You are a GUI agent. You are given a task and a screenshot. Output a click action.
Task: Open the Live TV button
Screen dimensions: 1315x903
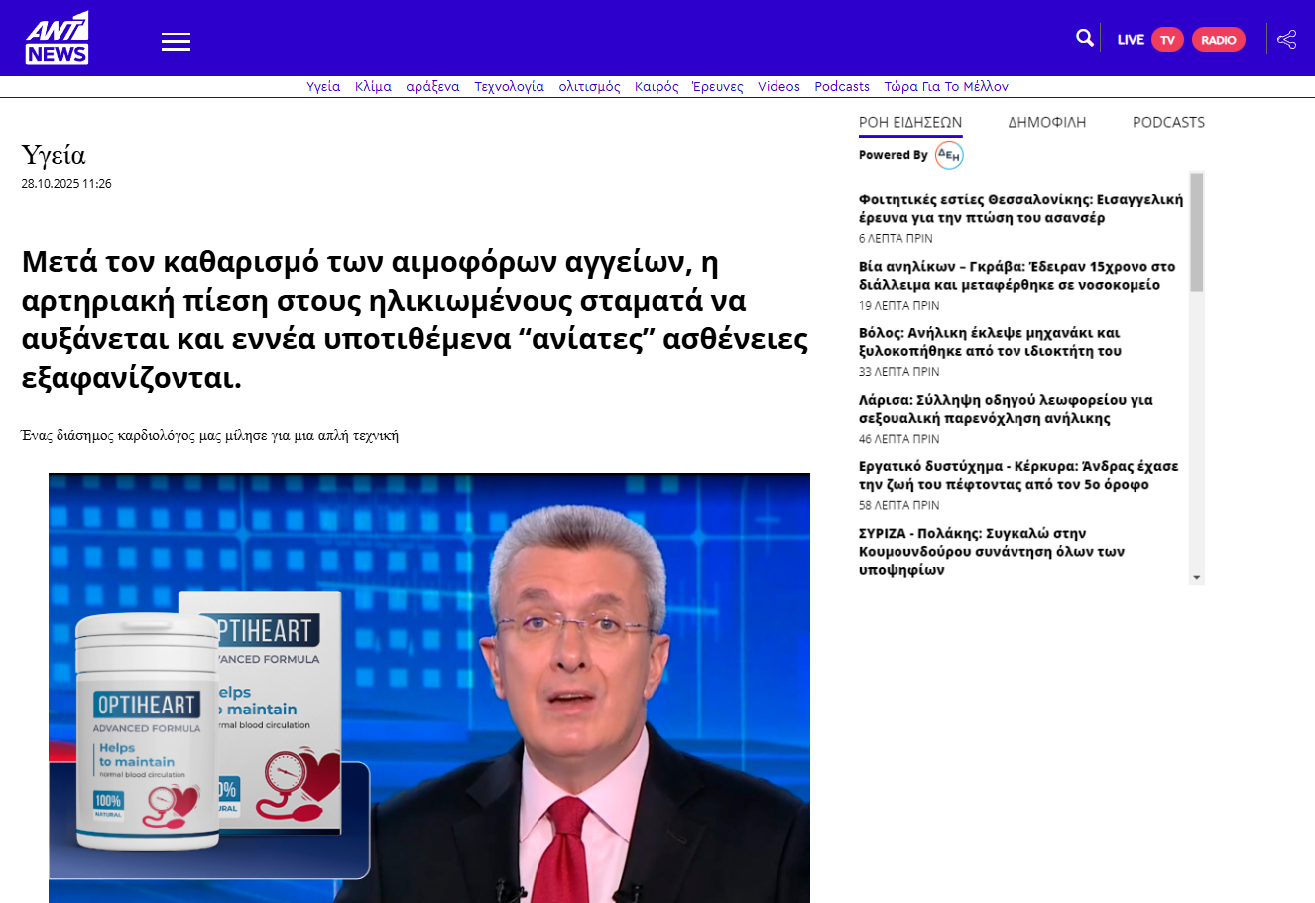point(1167,40)
